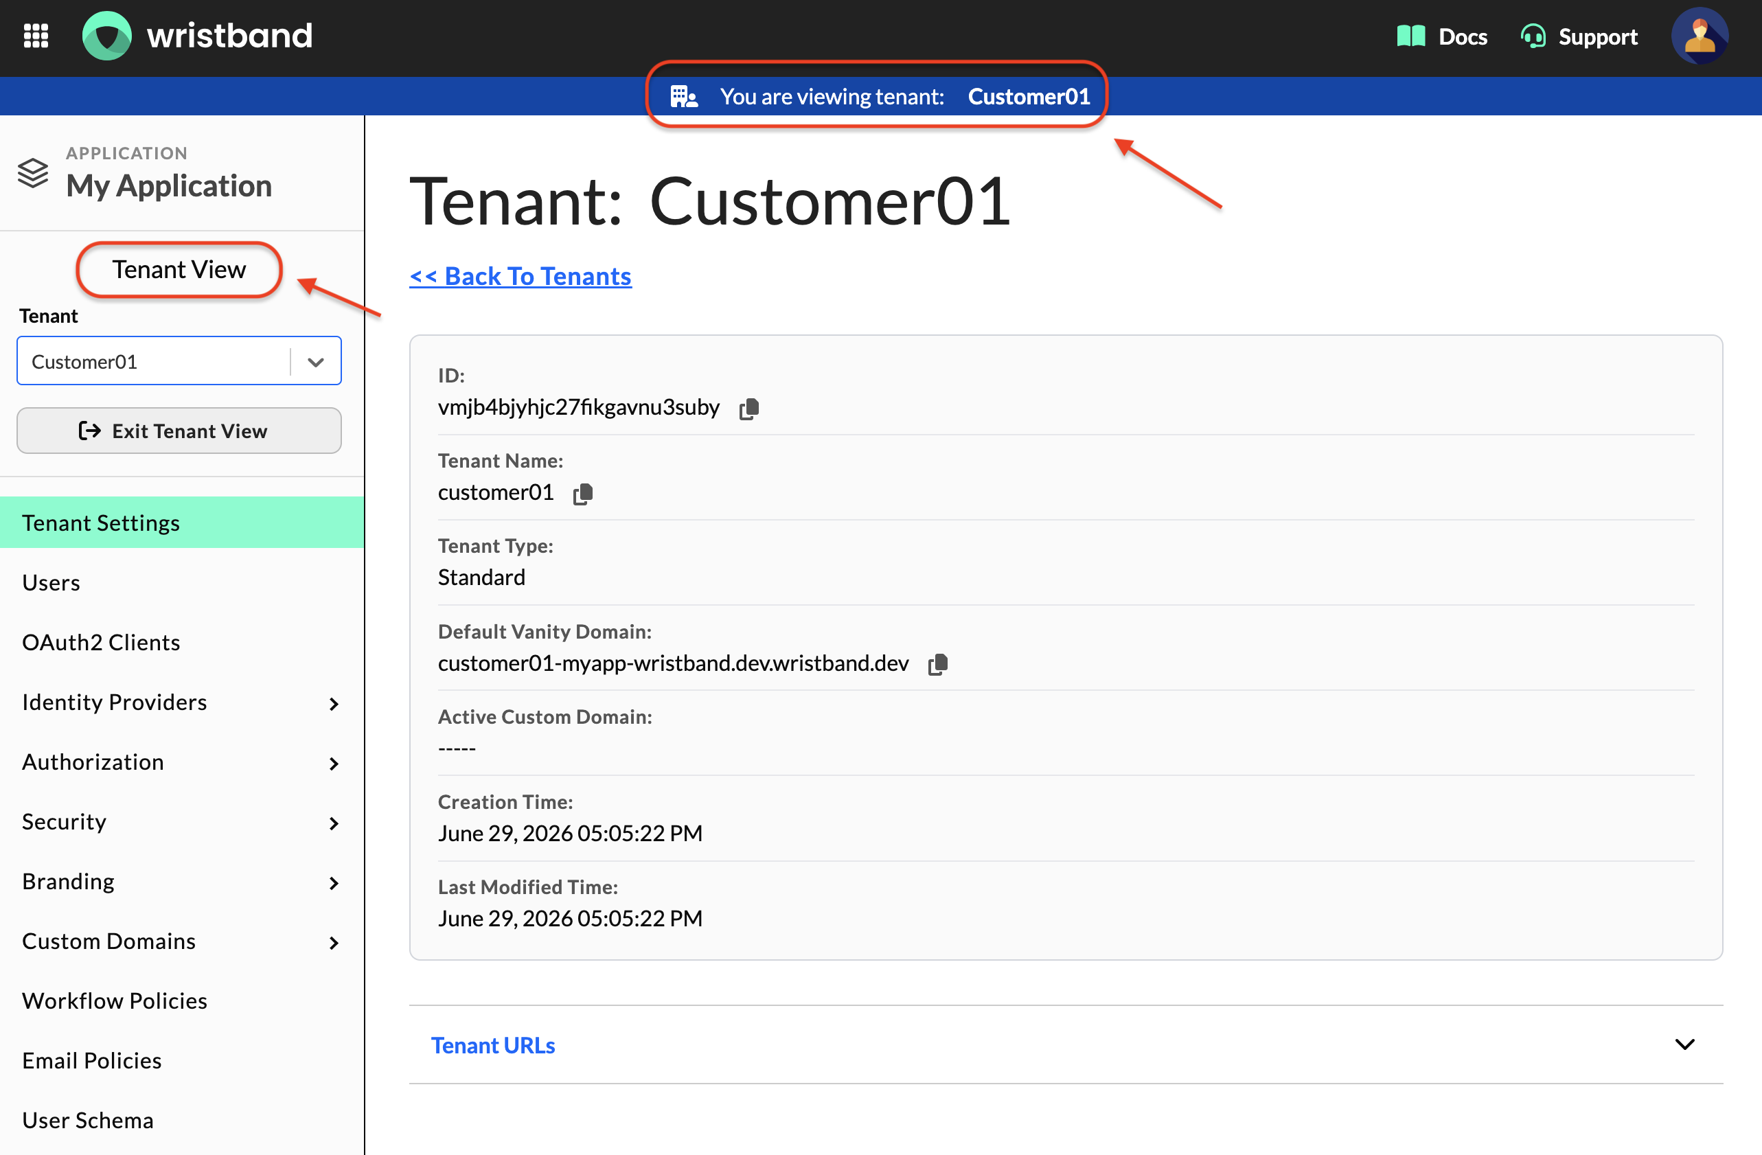This screenshot has height=1155, width=1762.
Task: Click the wristband brand name text
Action: tap(229, 36)
